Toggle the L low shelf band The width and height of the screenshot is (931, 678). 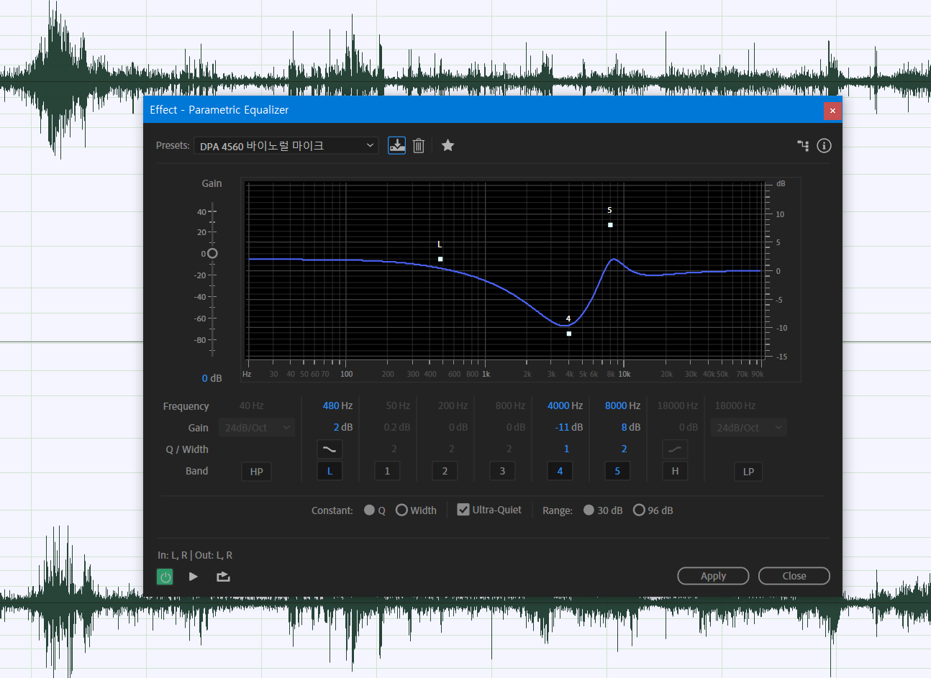pyautogui.click(x=330, y=471)
